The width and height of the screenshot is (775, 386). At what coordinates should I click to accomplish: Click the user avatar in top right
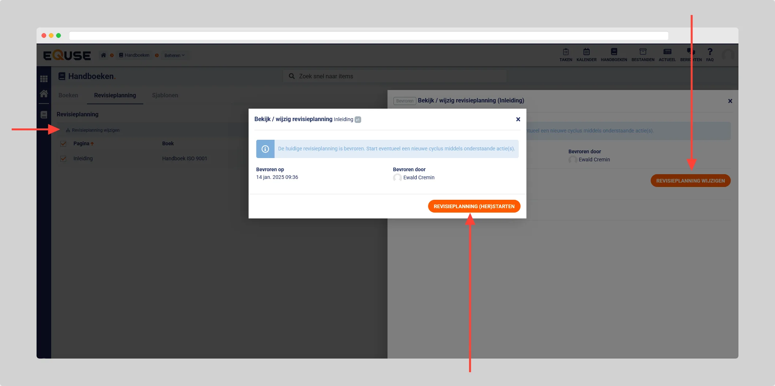(x=728, y=55)
